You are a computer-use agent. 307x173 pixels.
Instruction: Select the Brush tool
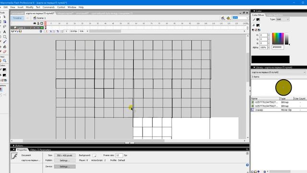point(5,42)
